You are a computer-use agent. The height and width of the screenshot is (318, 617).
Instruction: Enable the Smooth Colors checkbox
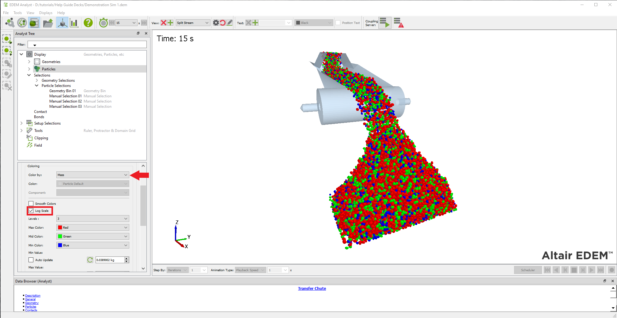(x=31, y=204)
